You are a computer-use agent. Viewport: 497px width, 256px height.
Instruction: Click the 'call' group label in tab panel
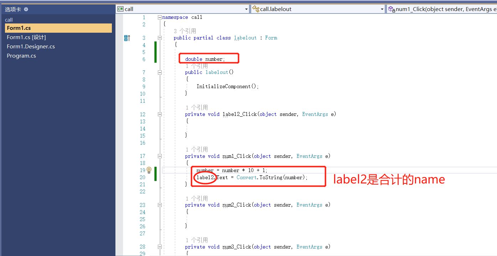point(9,20)
